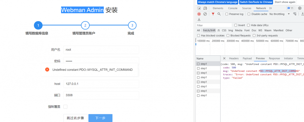Screen dimensions: 304x122
Task: Filter requests by CSS
Action: [224, 30]
